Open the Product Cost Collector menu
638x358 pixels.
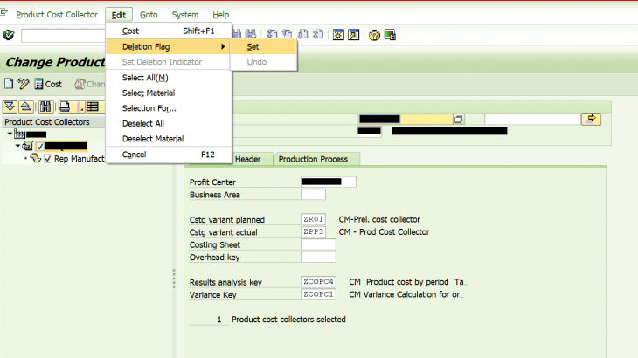click(57, 15)
